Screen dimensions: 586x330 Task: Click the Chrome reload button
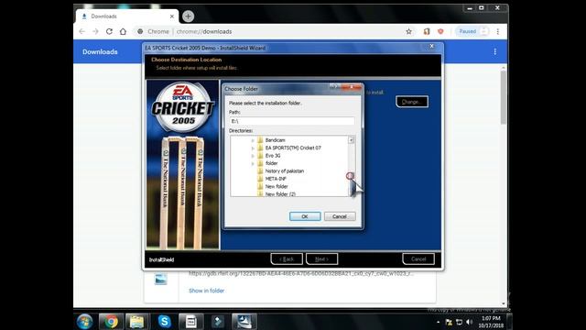[x=109, y=31]
